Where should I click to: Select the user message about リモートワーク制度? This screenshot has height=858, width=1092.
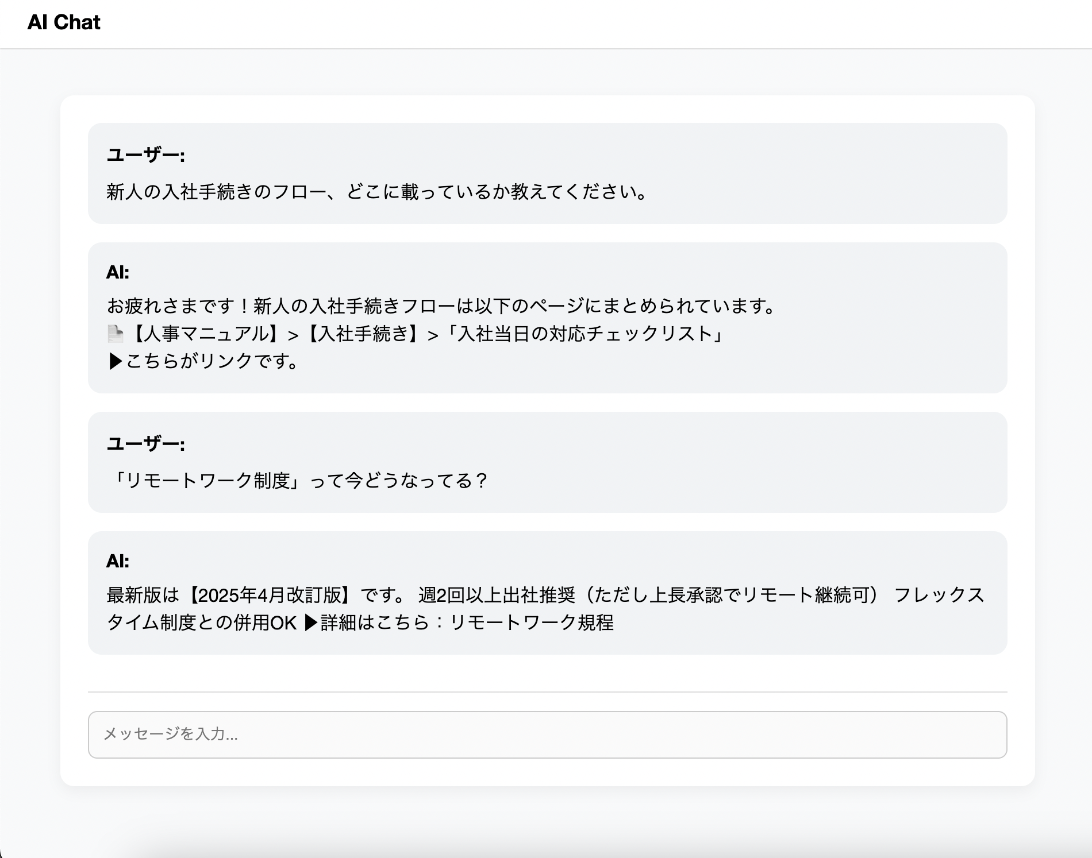[297, 481]
